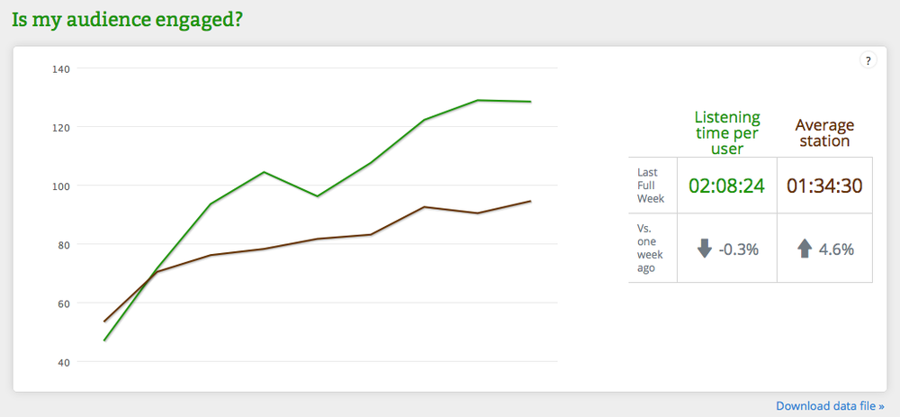Click the Listening time per user header
The height and width of the screenshot is (417, 900).
[x=727, y=133]
